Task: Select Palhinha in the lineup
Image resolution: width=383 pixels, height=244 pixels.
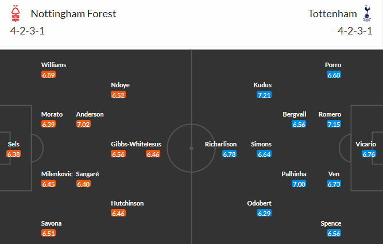Action: point(293,174)
